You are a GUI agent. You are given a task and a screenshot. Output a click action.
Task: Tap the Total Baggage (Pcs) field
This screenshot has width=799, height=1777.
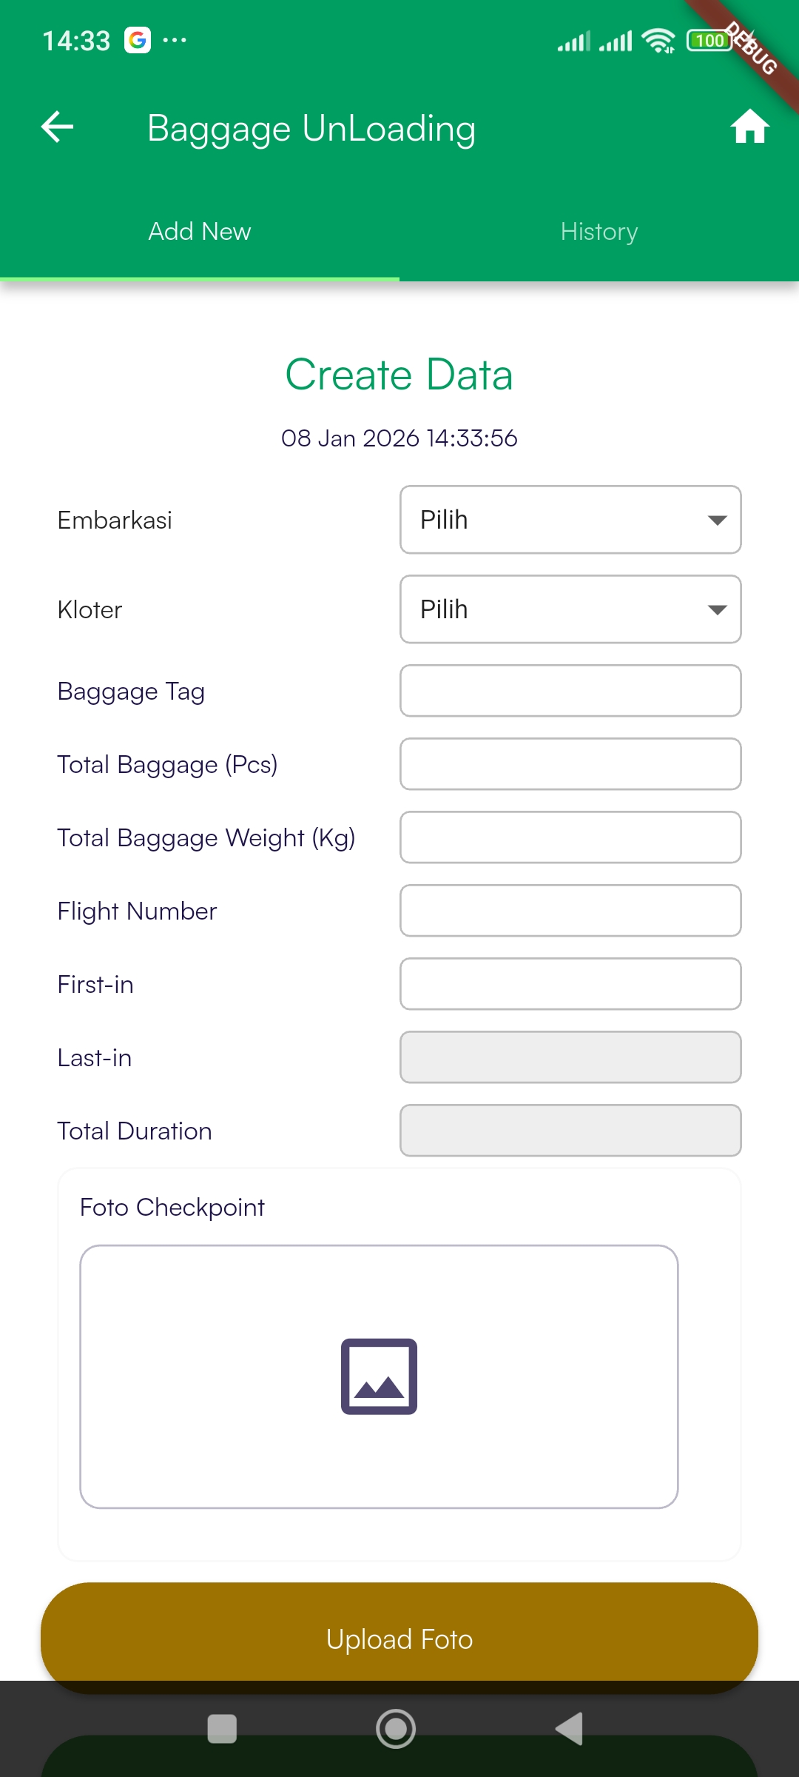pos(570,764)
